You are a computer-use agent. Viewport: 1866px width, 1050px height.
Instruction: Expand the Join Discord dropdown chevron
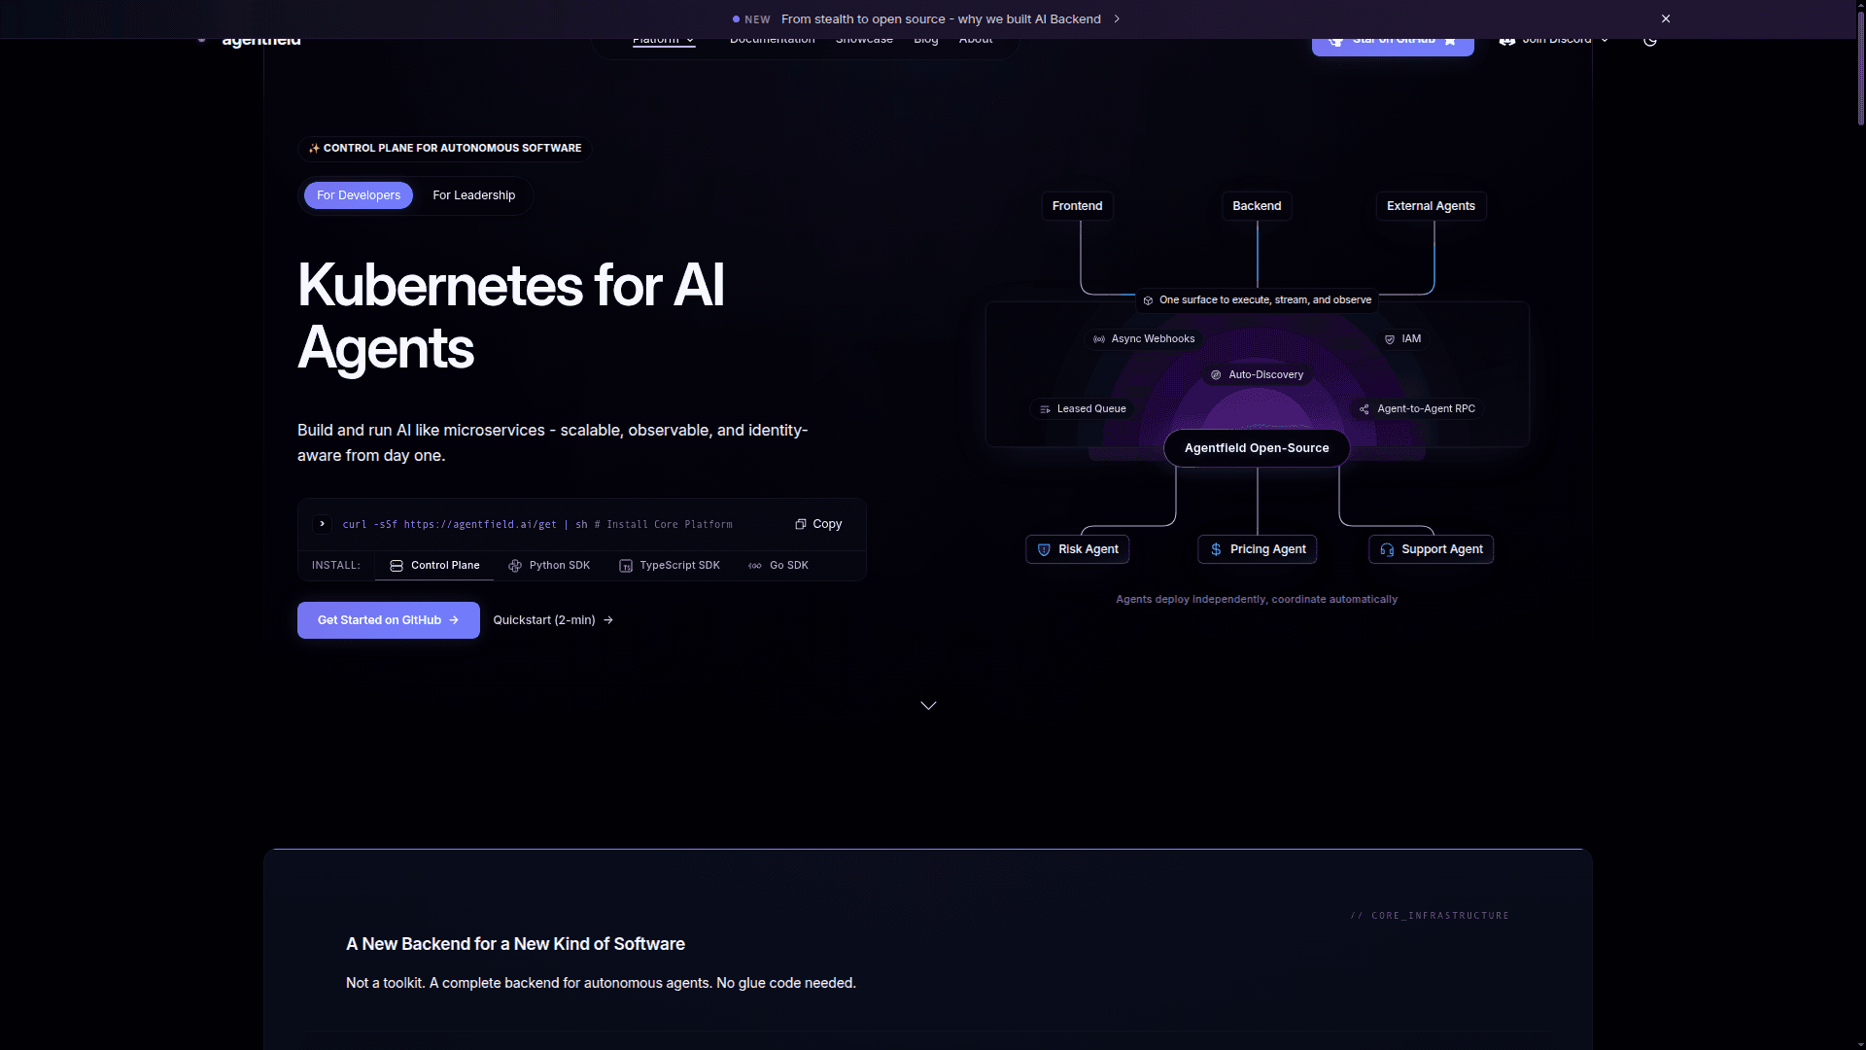pyautogui.click(x=1605, y=41)
